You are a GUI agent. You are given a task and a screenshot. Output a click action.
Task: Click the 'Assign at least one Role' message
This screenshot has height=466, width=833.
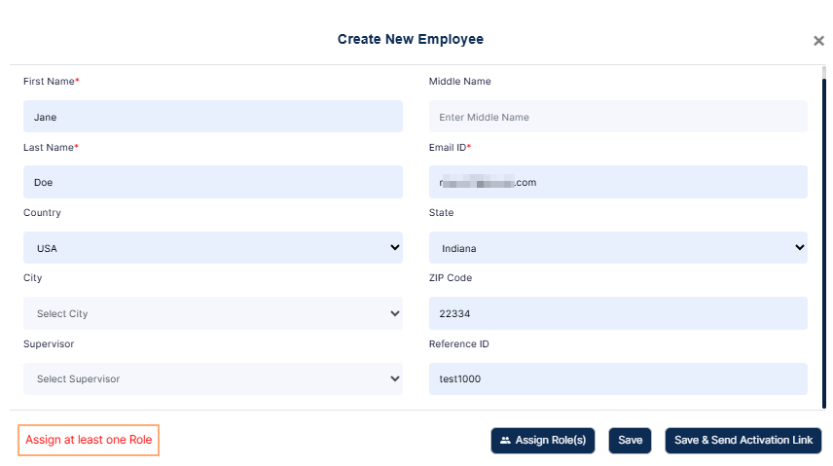89,440
